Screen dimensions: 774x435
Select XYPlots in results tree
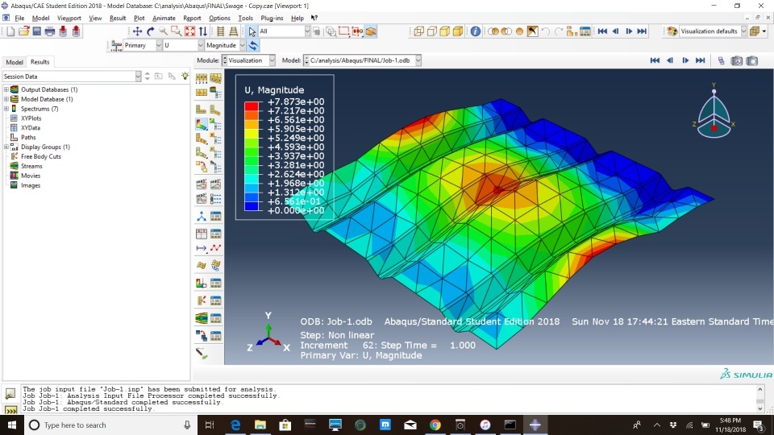point(31,118)
